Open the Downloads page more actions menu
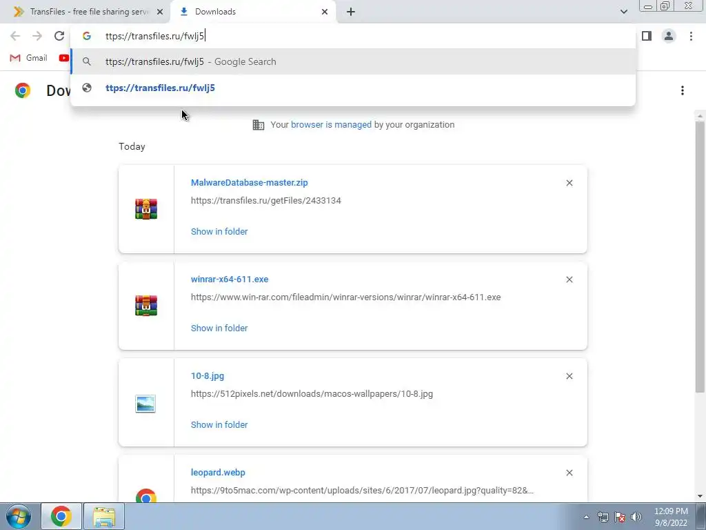Screen dimensions: 706x530 (682, 90)
